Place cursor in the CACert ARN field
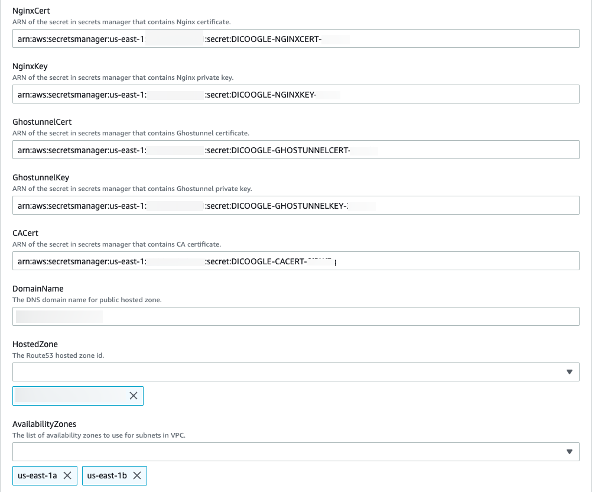The width and height of the screenshot is (592, 492). [x=295, y=261]
